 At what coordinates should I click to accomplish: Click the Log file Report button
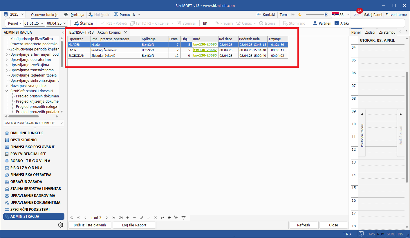[x=134, y=225]
